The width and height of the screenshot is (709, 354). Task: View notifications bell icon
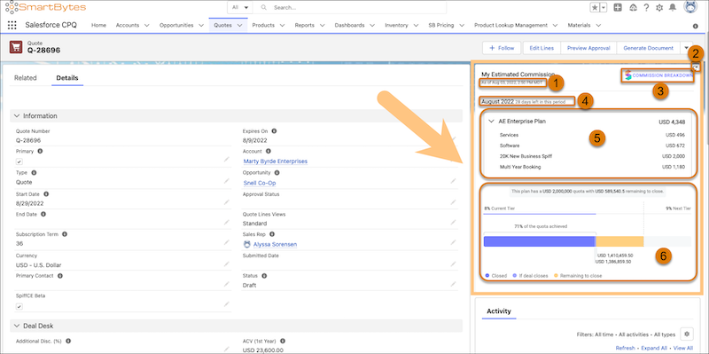pyautogui.click(x=673, y=7)
